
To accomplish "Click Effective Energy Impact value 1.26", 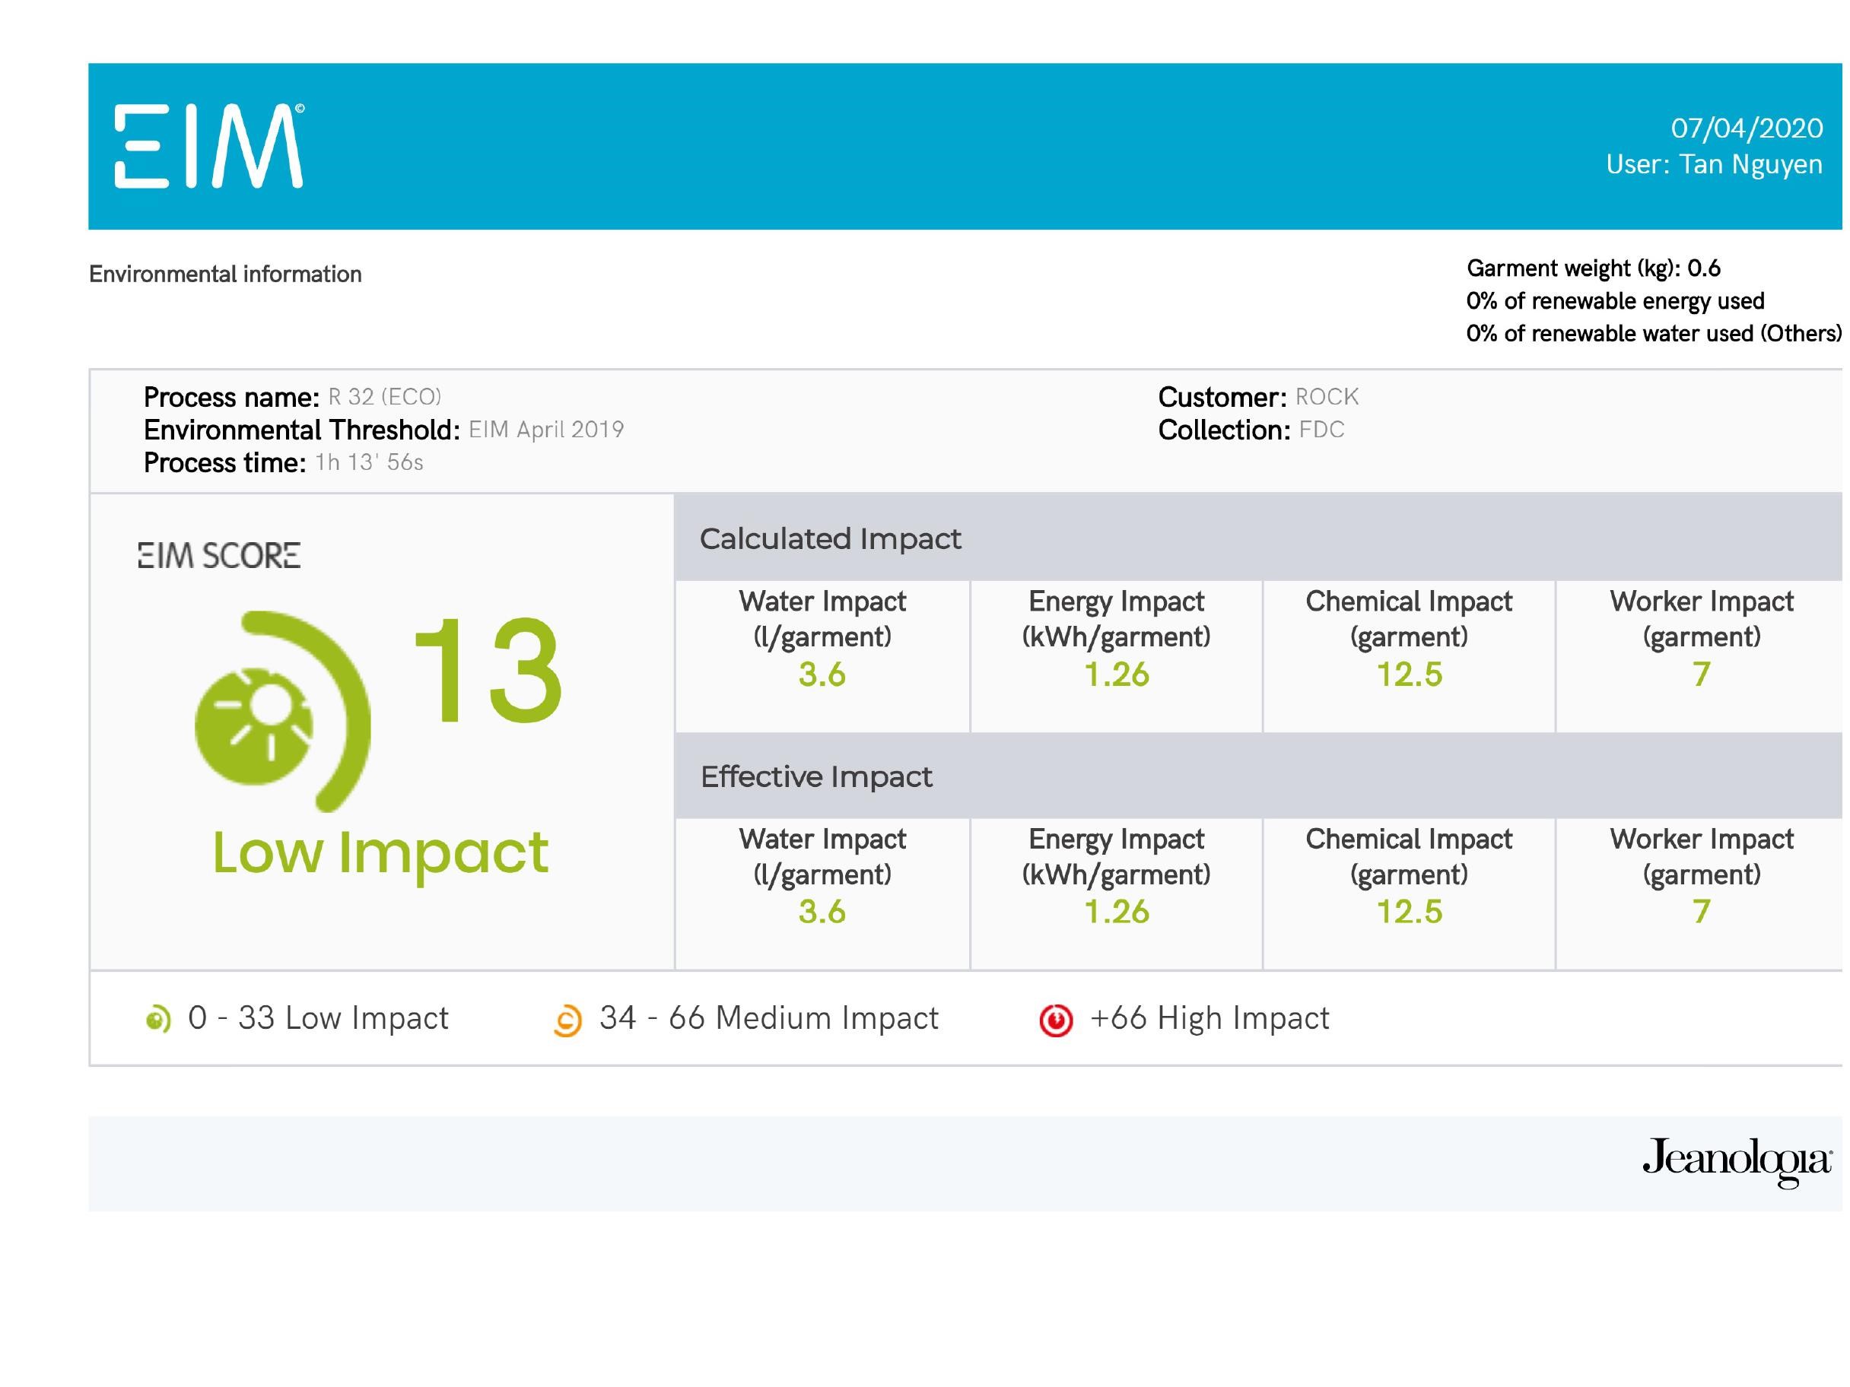I will 1117,912.
